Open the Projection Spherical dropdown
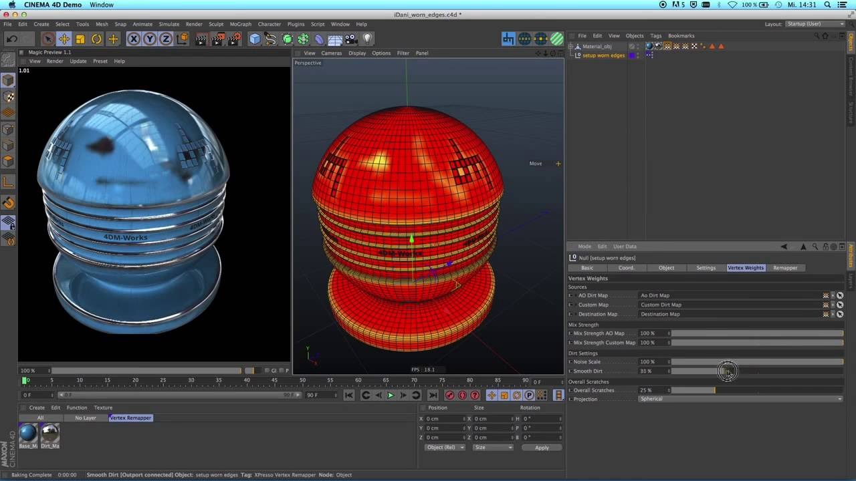This screenshot has height=481, width=856. click(740, 399)
